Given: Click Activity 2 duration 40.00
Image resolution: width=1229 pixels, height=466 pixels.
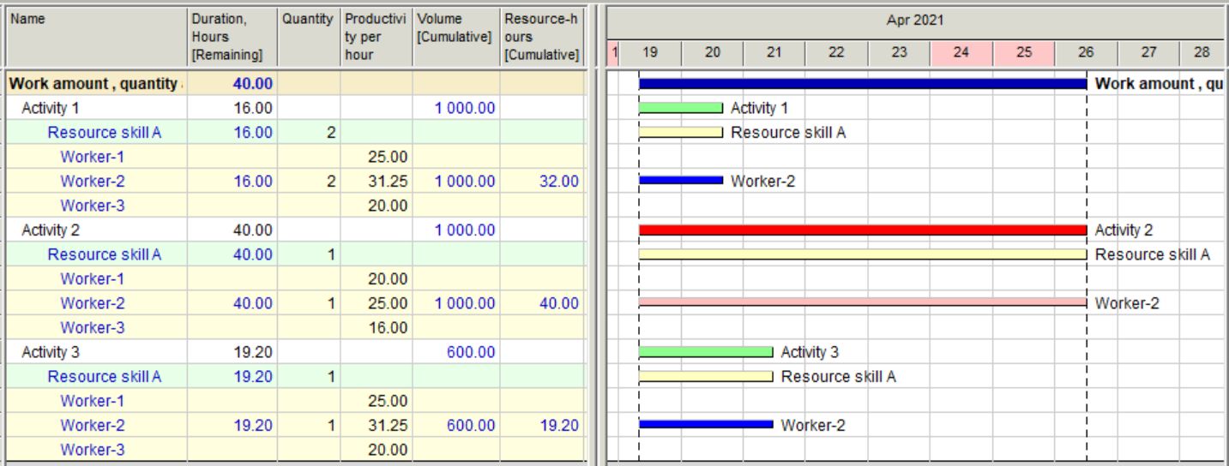Looking at the screenshot, I should [x=253, y=230].
